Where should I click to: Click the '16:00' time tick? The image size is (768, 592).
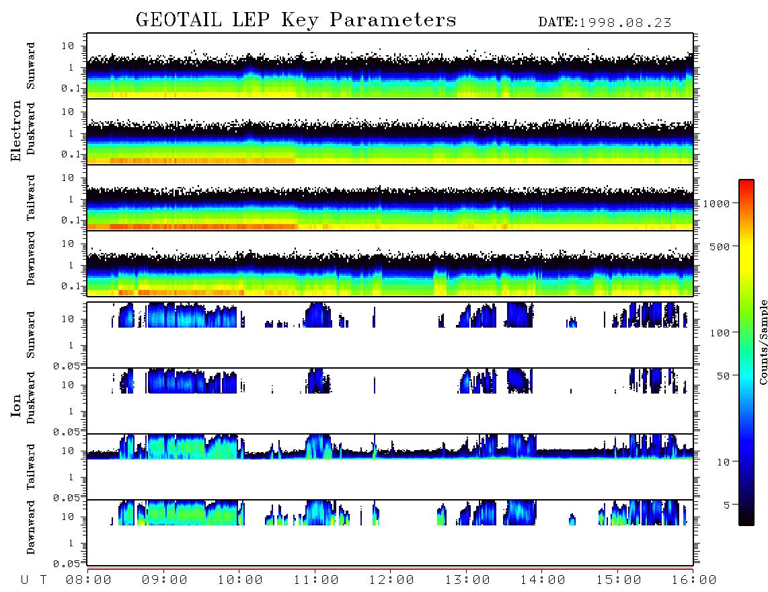tap(694, 580)
